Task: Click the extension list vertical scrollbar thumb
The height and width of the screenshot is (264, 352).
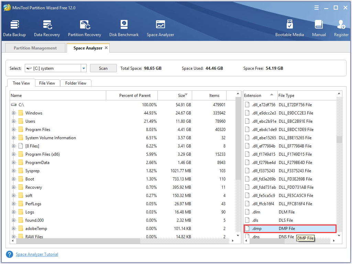Action: pyautogui.click(x=339, y=140)
